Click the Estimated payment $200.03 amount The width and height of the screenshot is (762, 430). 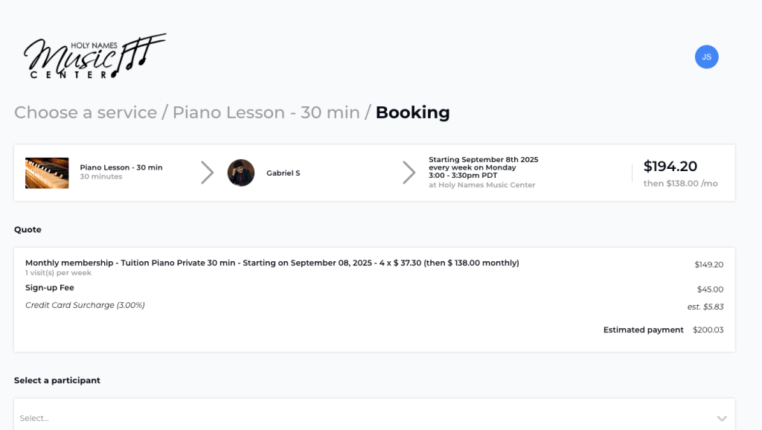[708, 330]
